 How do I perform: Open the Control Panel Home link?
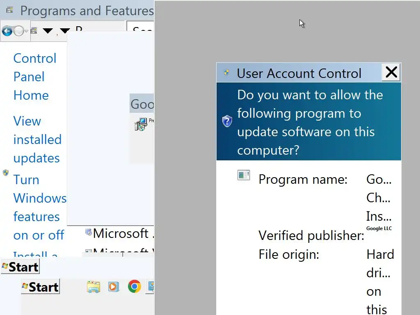pyautogui.click(x=35, y=77)
